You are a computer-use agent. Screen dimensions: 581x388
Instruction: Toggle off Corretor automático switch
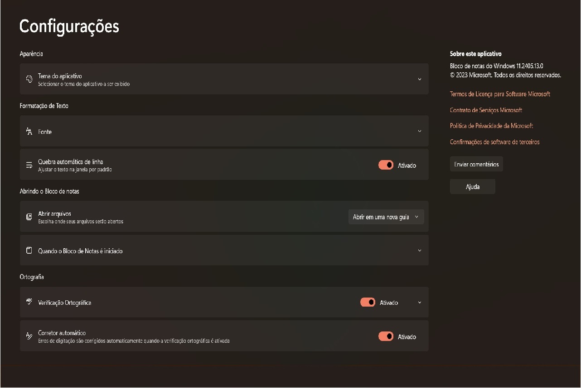click(x=386, y=336)
